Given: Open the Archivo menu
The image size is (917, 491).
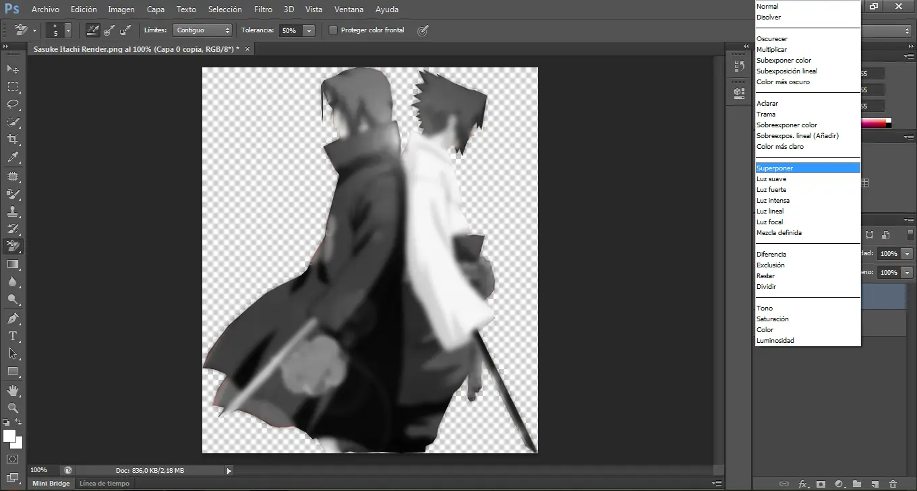Looking at the screenshot, I should (x=45, y=9).
